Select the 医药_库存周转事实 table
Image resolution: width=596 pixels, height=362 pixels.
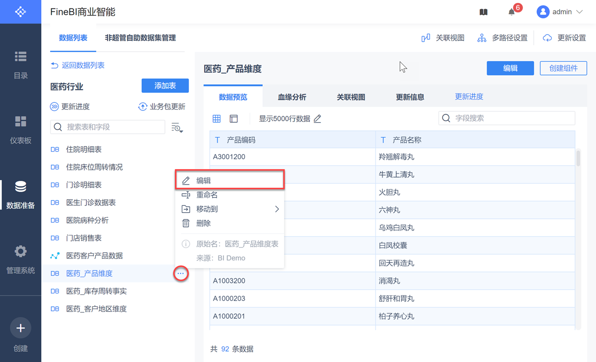coord(96,291)
